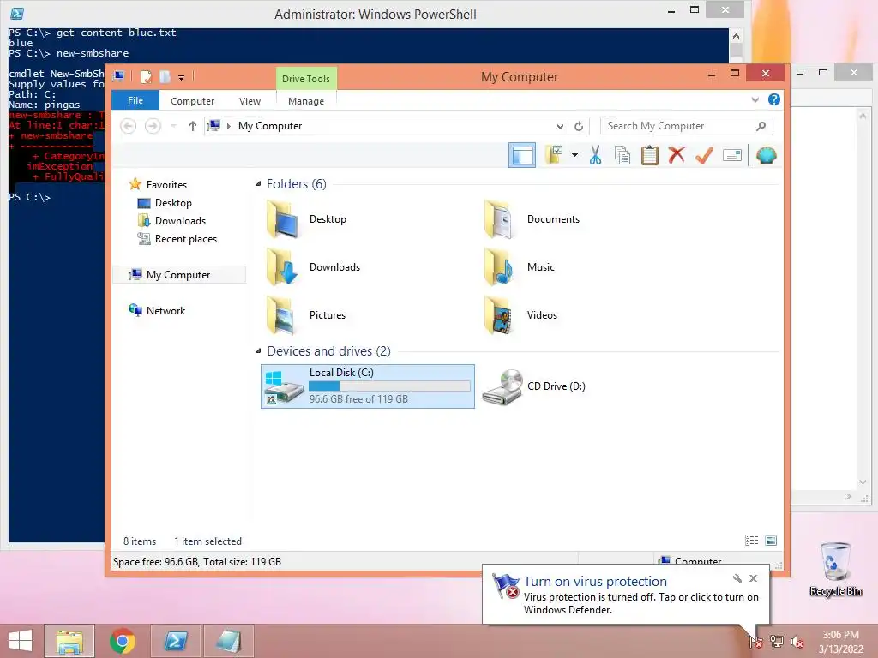Go forward with the Forward arrow
The image size is (878, 658).
[x=153, y=126]
